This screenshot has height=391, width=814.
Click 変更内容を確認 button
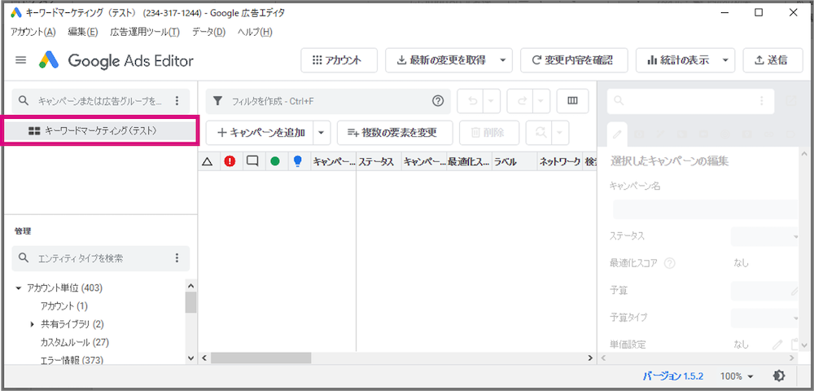[574, 60]
